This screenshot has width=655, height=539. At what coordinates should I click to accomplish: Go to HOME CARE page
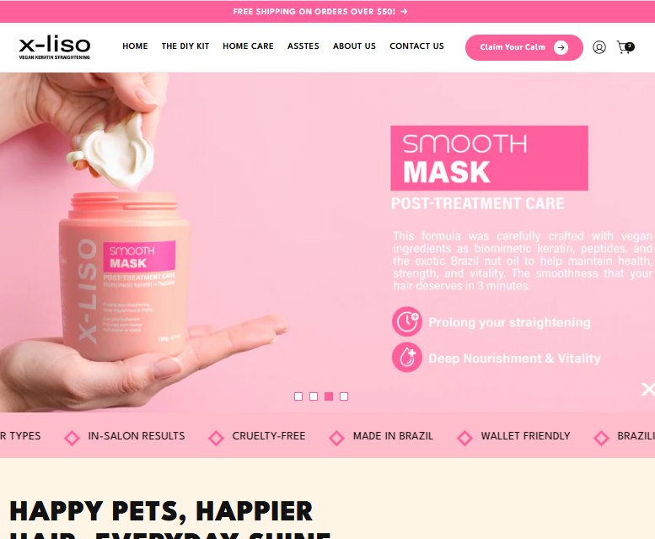(248, 46)
